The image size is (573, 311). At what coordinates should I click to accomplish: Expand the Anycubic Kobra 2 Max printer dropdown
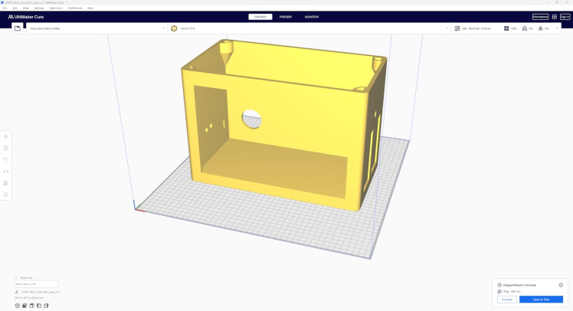[x=97, y=28]
